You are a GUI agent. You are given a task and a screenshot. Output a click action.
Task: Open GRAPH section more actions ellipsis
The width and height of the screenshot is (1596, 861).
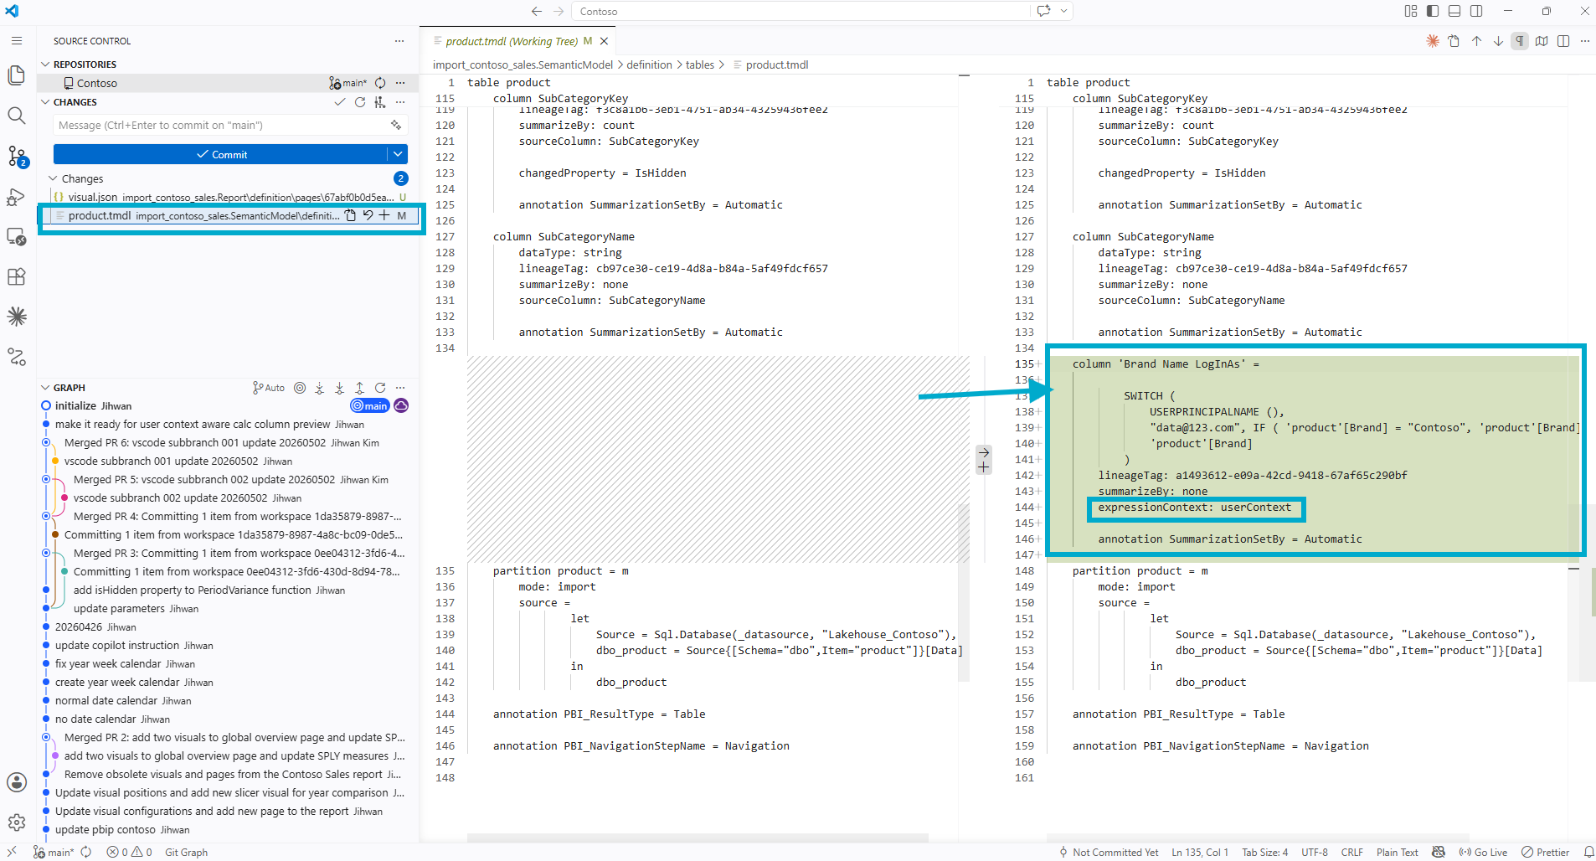pos(400,388)
